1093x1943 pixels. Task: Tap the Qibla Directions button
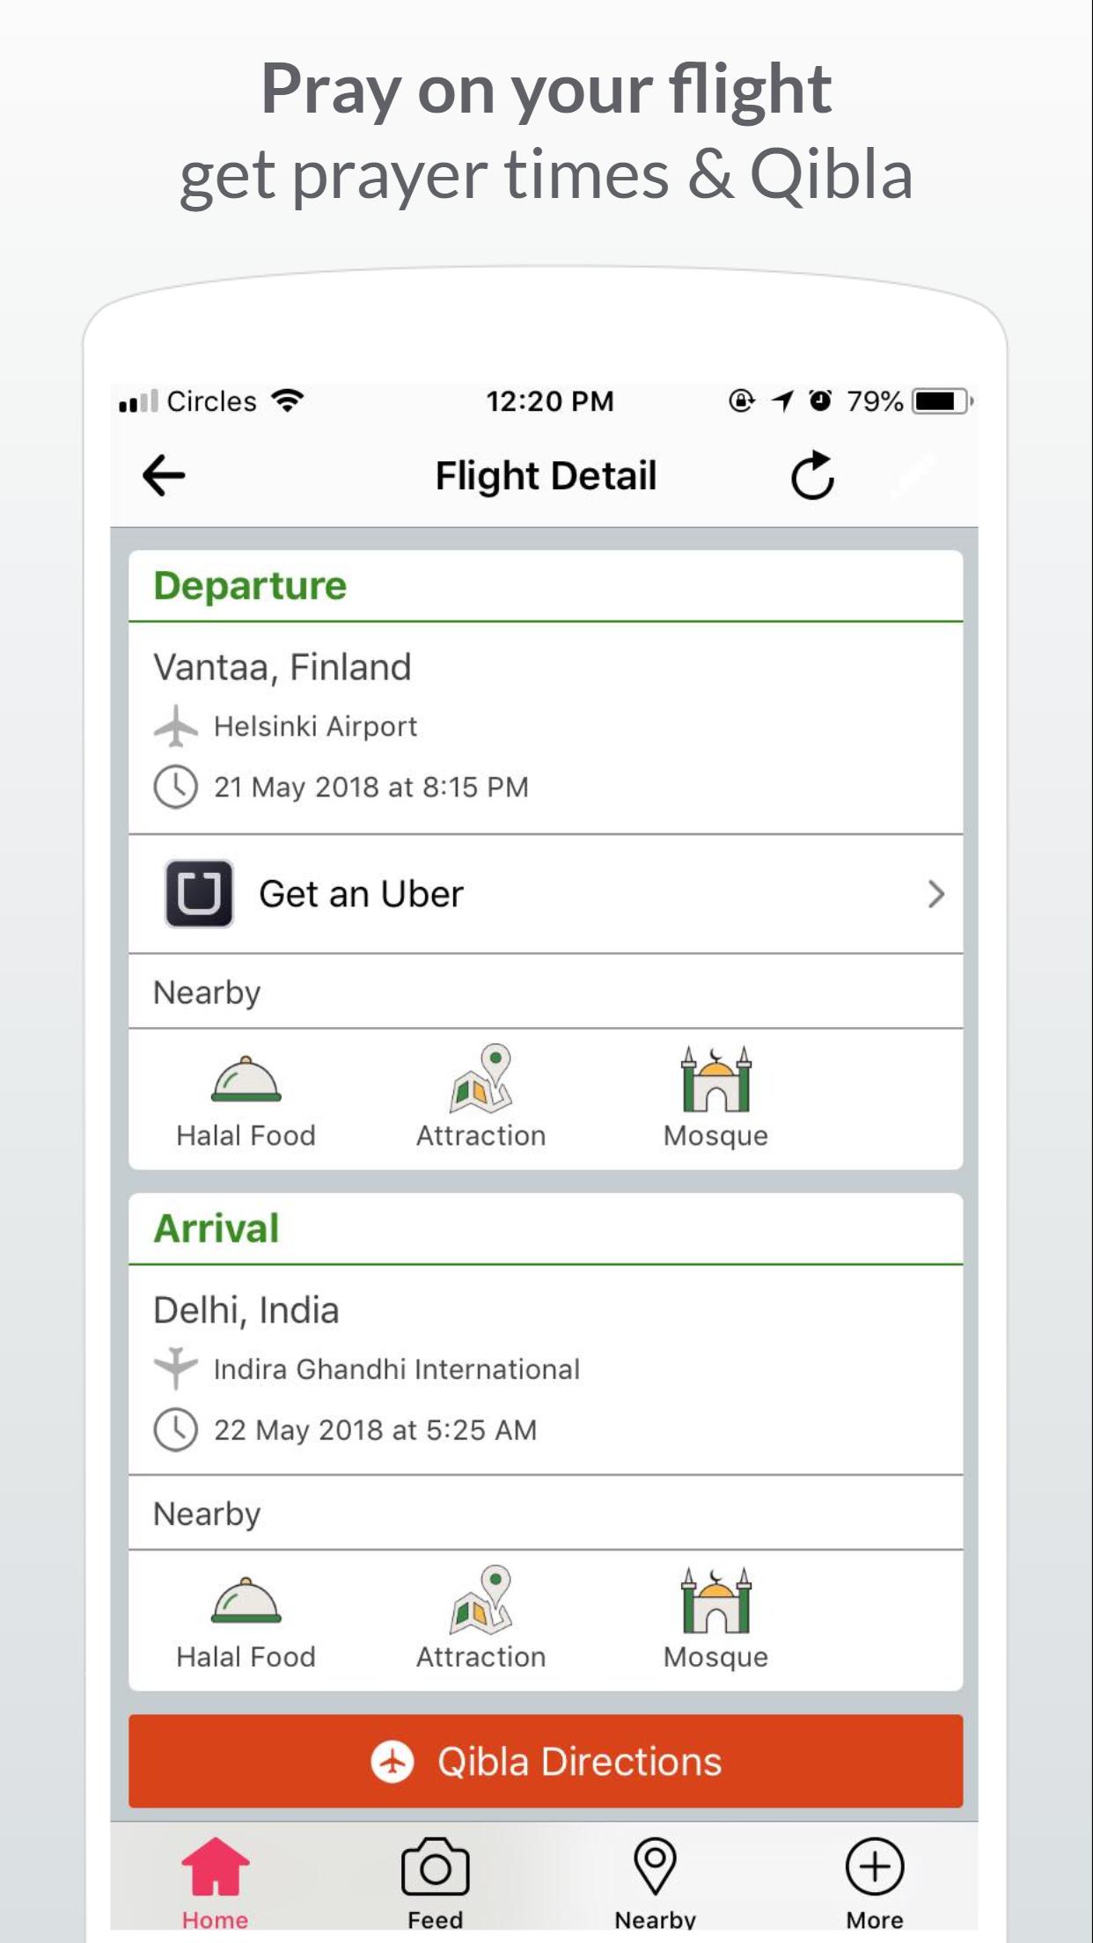click(546, 1761)
